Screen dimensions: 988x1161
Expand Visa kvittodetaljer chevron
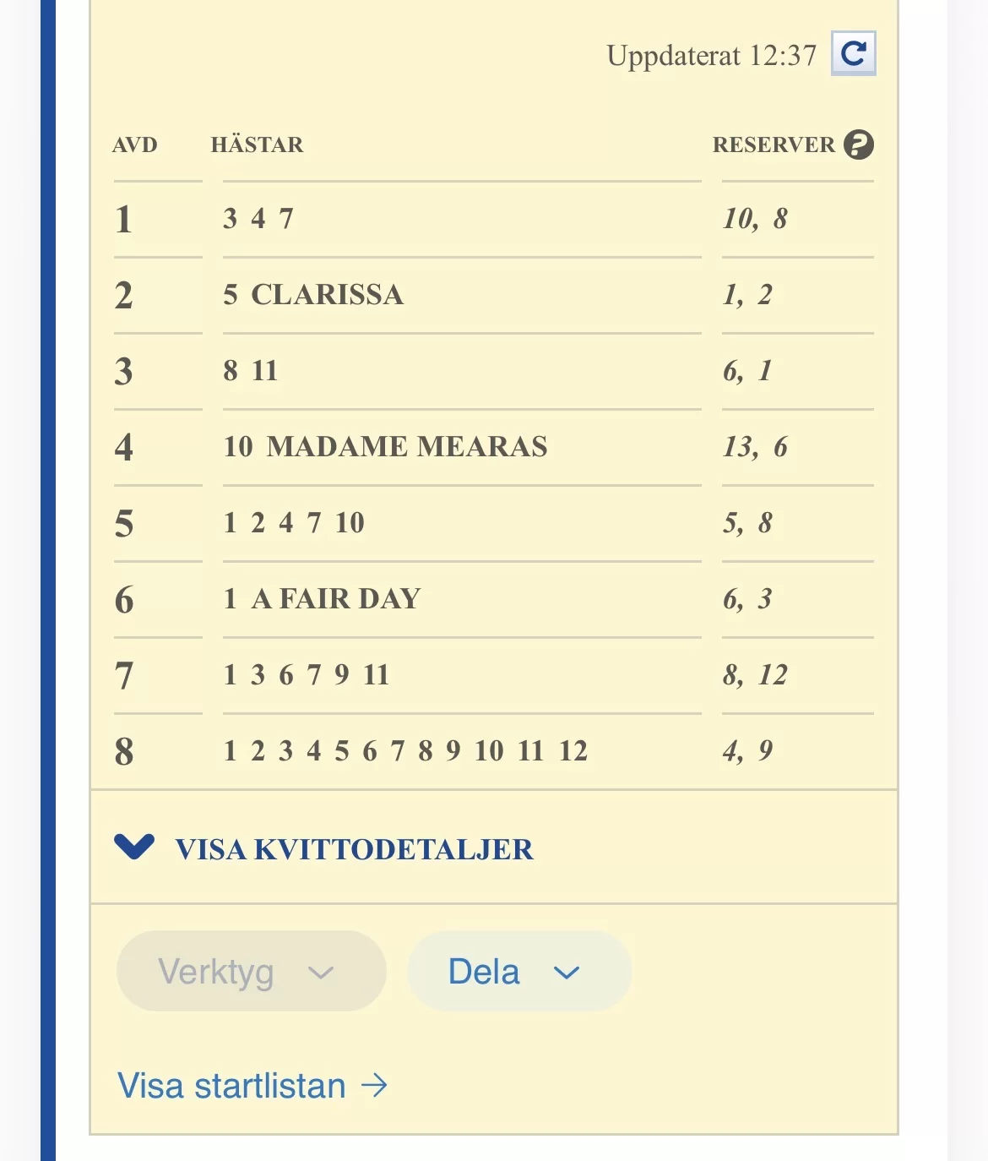[134, 846]
